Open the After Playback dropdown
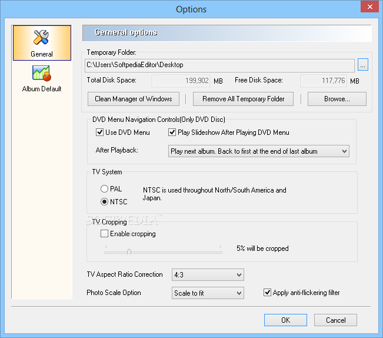Screen dimensions: 383x338 (x=259, y=151)
